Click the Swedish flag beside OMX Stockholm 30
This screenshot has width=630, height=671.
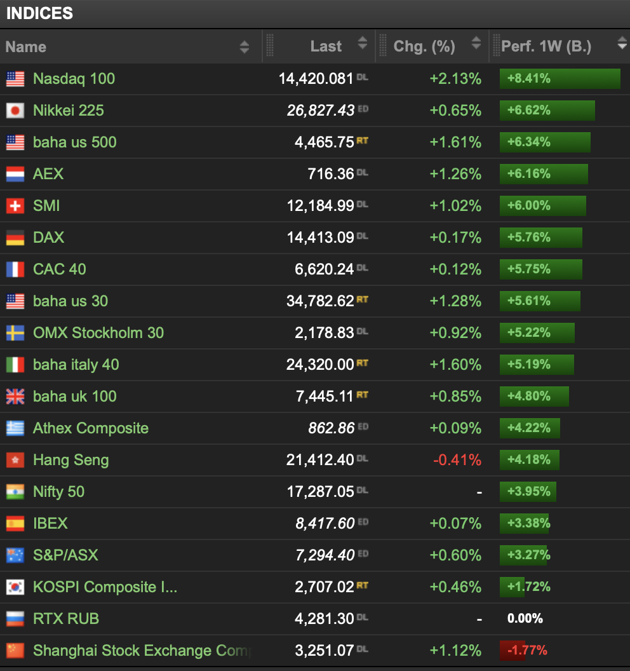point(15,333)
